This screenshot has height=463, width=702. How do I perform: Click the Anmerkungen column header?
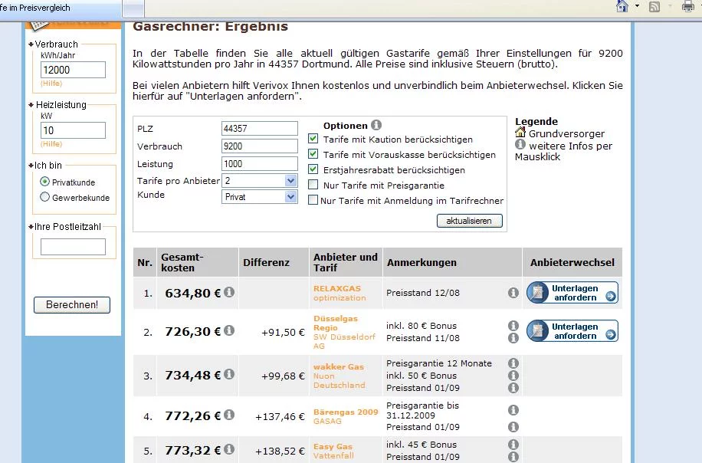pos(453,262)
